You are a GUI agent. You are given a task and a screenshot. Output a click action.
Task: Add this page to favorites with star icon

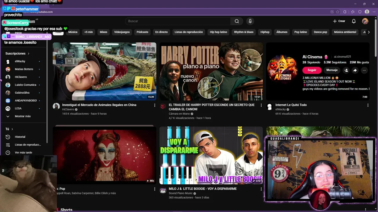click(338, 12)
